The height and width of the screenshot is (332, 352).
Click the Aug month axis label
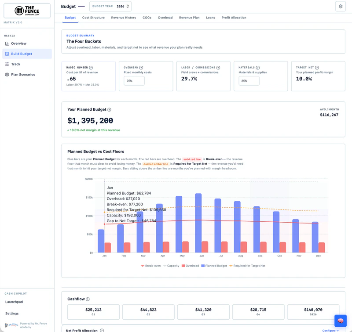pos(240,256)
